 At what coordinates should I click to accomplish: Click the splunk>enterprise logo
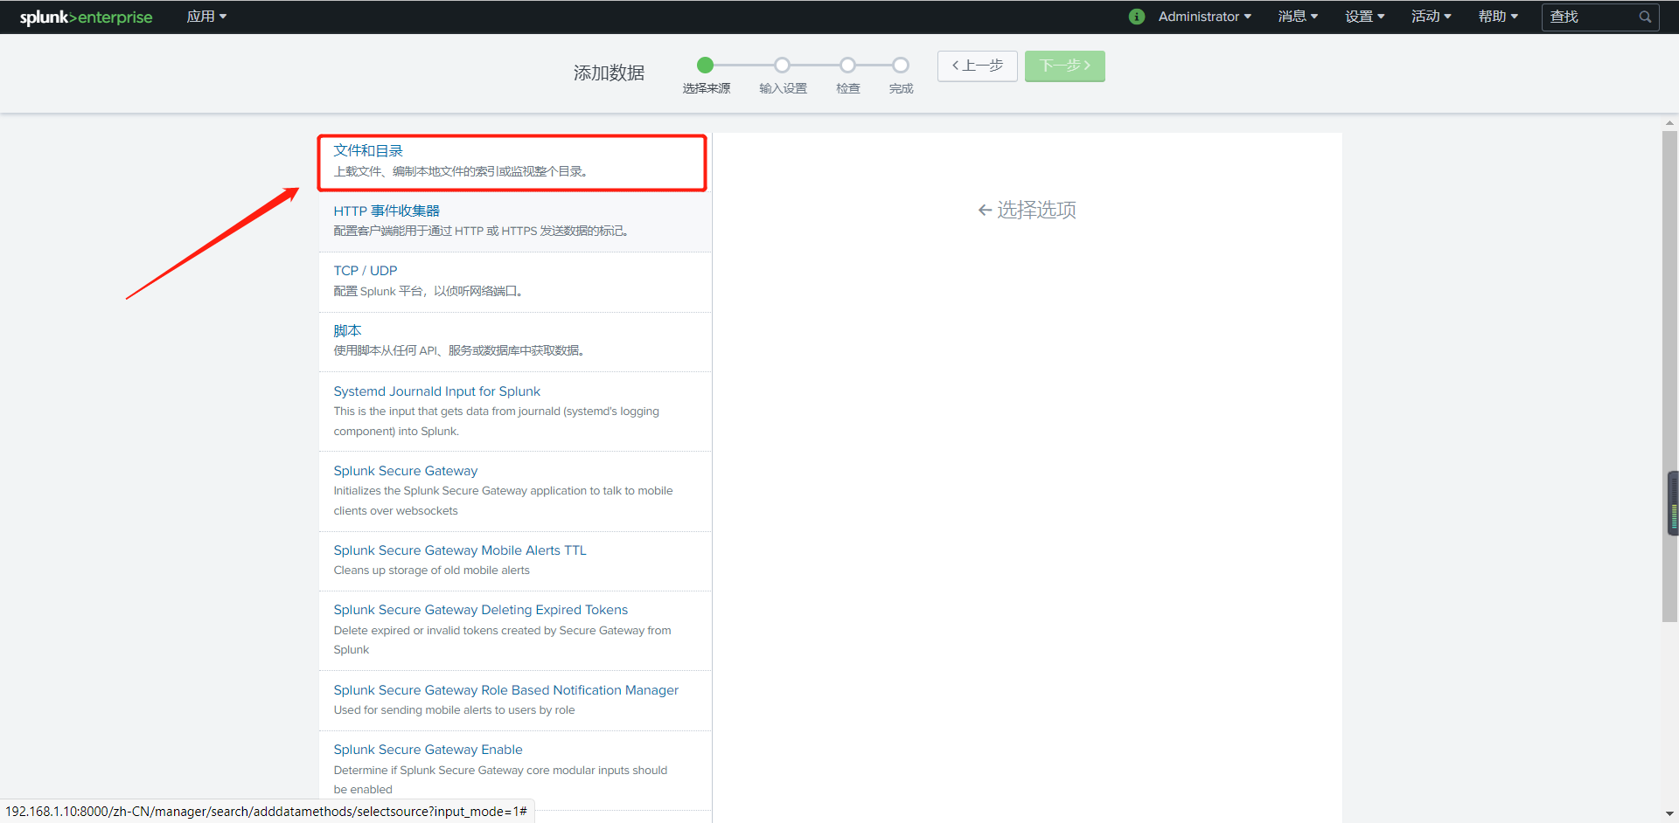tap(86, 17)
